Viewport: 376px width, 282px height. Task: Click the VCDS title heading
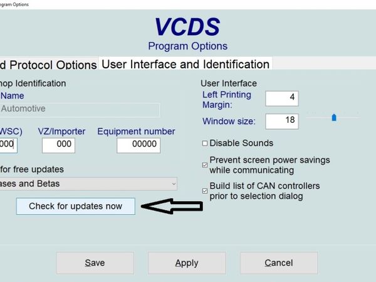(188, 27)
